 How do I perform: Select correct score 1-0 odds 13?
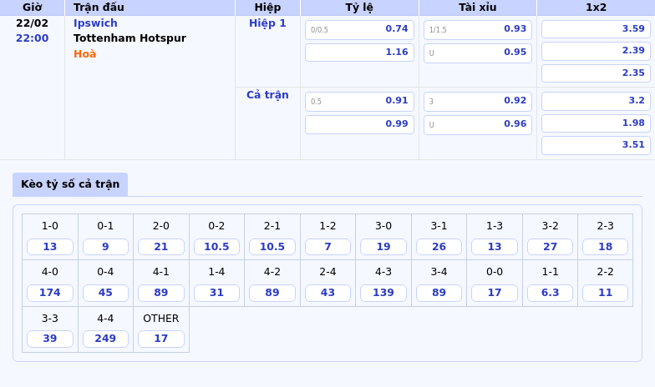(x=50, y=247)
